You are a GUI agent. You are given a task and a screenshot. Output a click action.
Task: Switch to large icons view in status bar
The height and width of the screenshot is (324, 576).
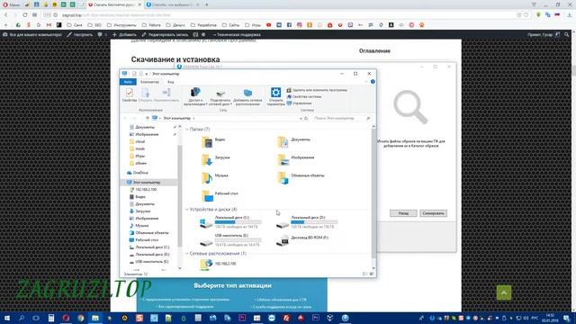(372, 274)
